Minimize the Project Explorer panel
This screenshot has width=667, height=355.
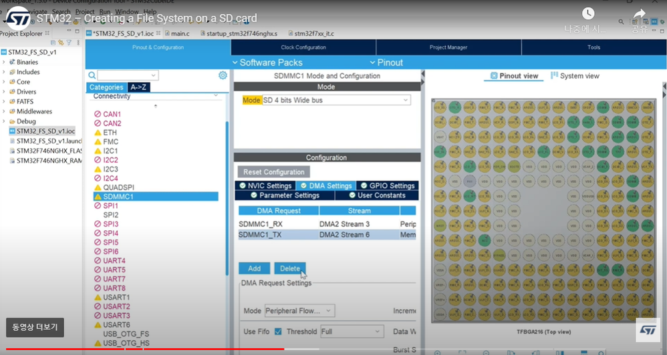[x=69, y=31]
